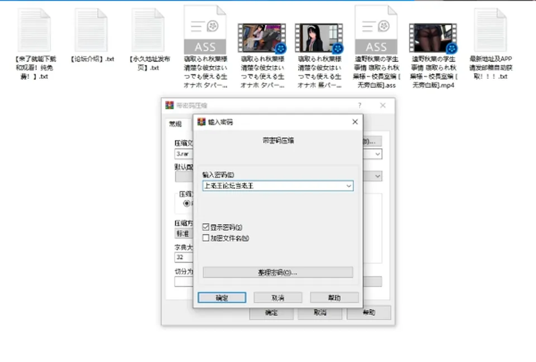Click the 3.rar archive name field

pyautogui.click(x=184, y=154)
